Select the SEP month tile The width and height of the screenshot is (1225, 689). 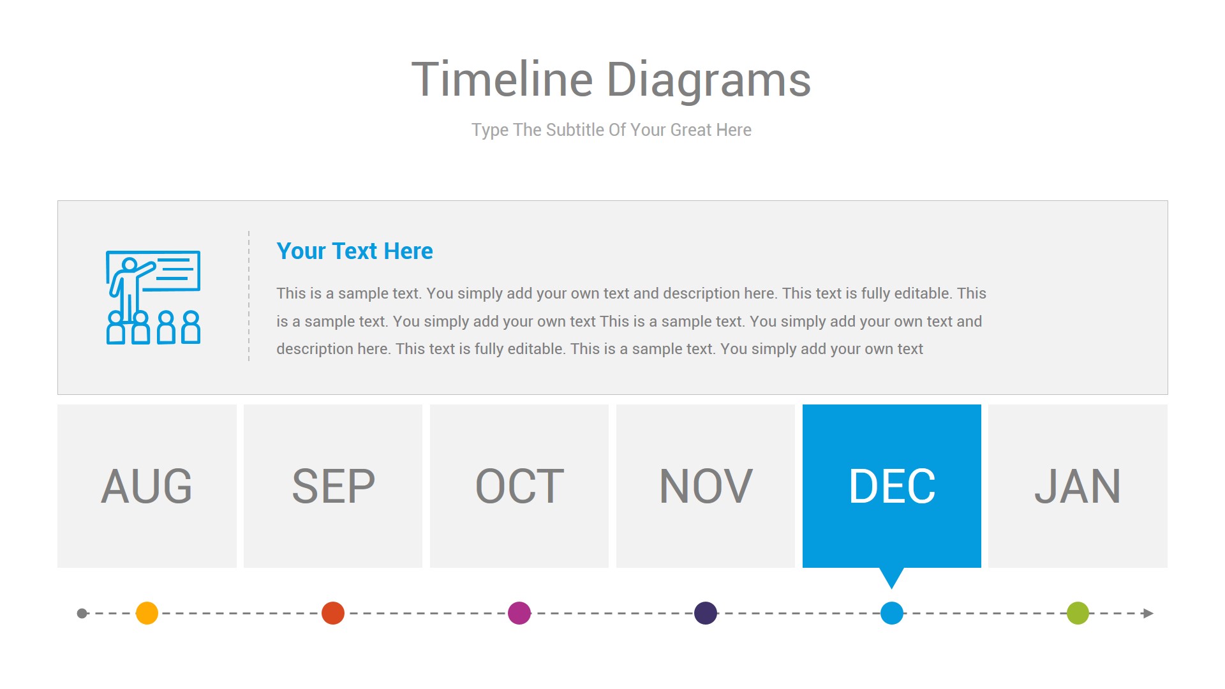(333, 486)
